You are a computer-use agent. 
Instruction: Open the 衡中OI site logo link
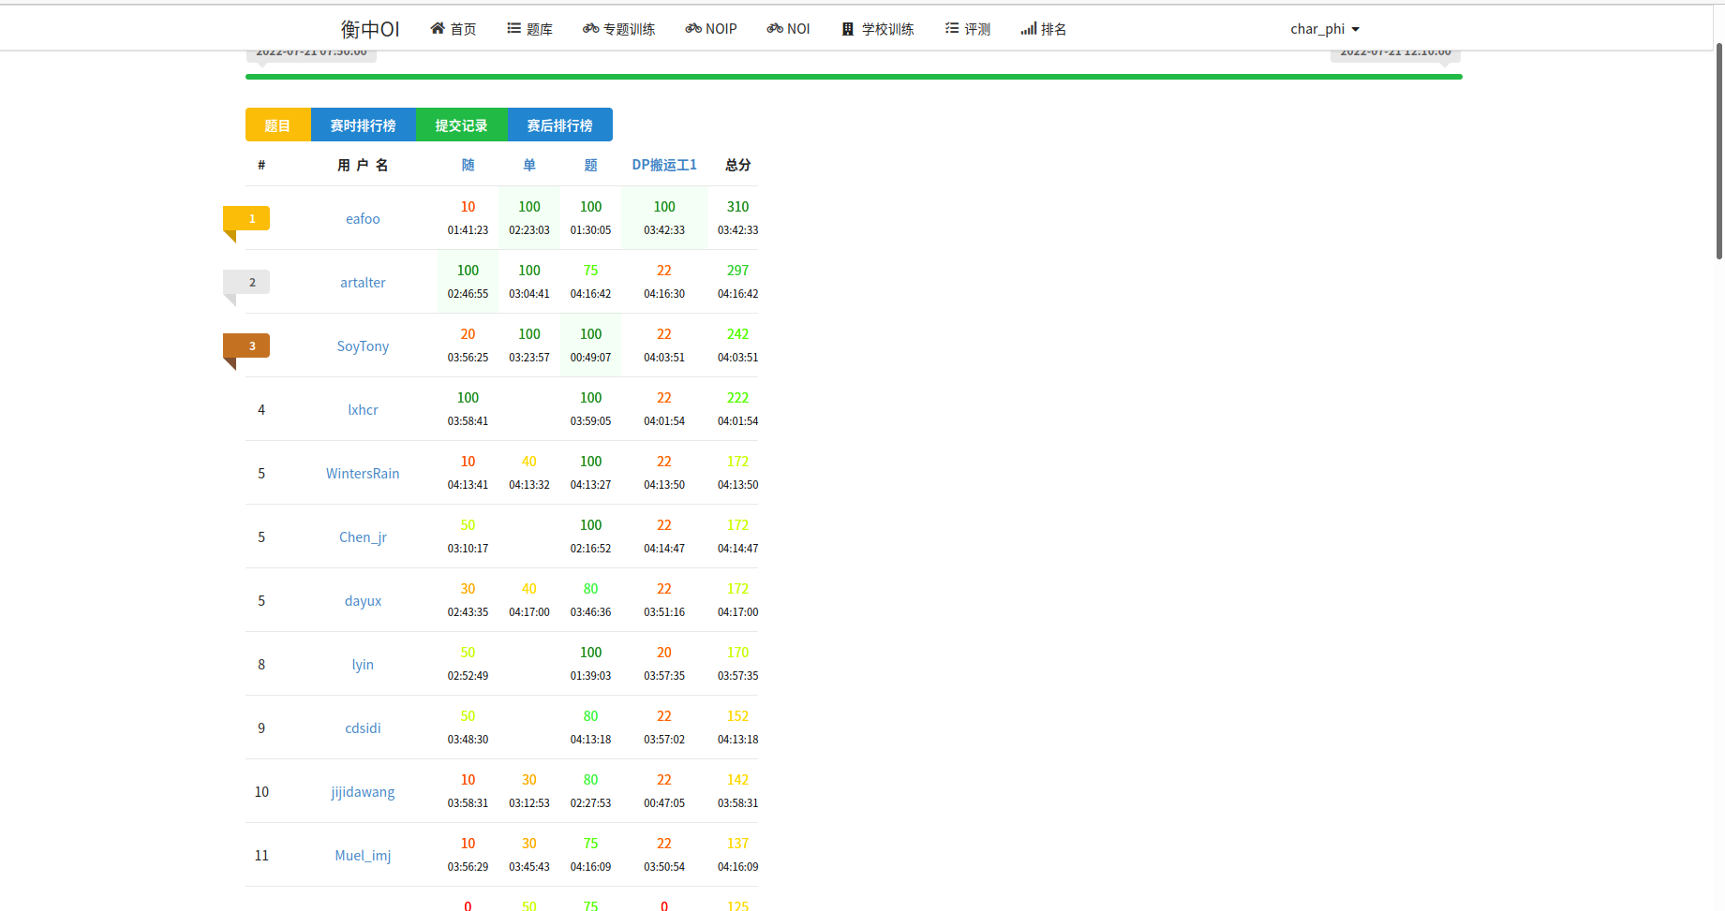(x=370, y=29)
